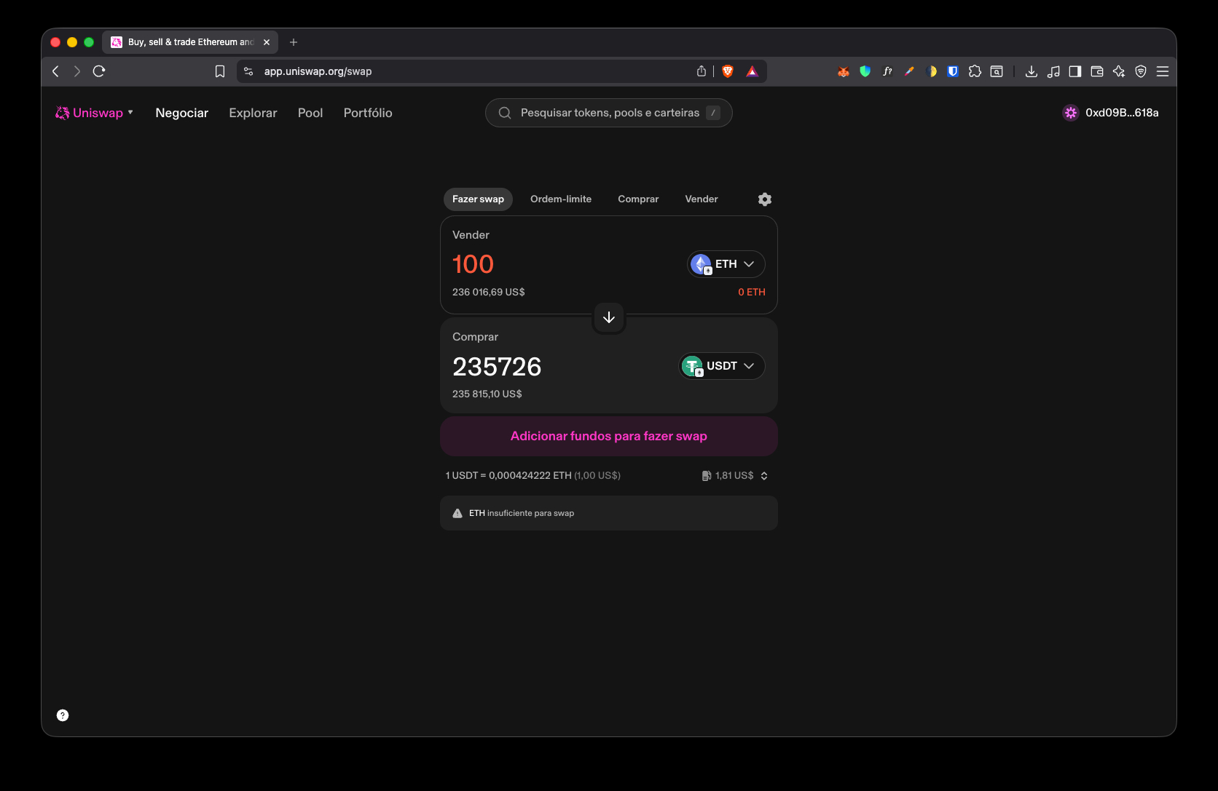Click the sell amount 100 field
The height and width of the screenshot is (791, 1218).
click(474, 264)
